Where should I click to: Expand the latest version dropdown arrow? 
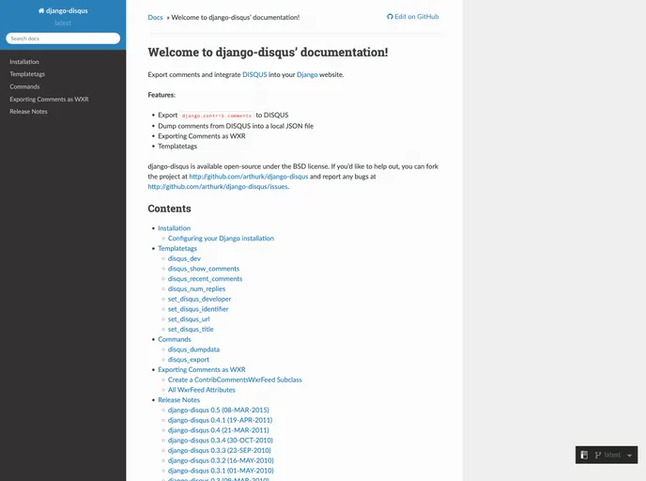point(629,456)
